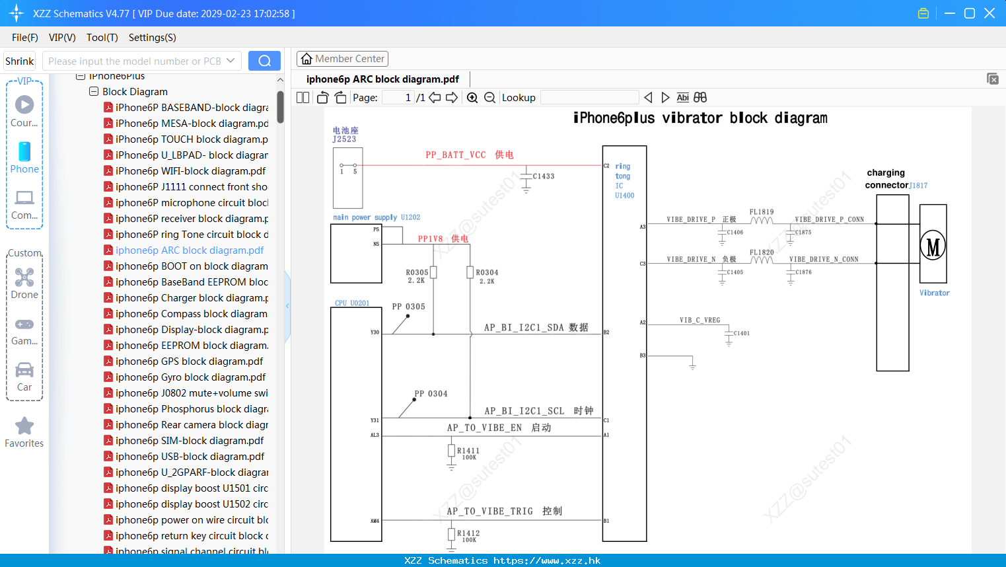
Task: Go to previous page arrow
Action: click(x=435, y=97)
